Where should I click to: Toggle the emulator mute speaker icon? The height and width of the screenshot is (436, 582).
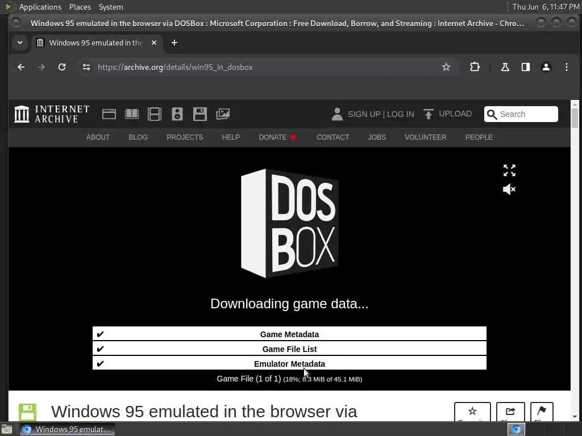click(509, 190)
